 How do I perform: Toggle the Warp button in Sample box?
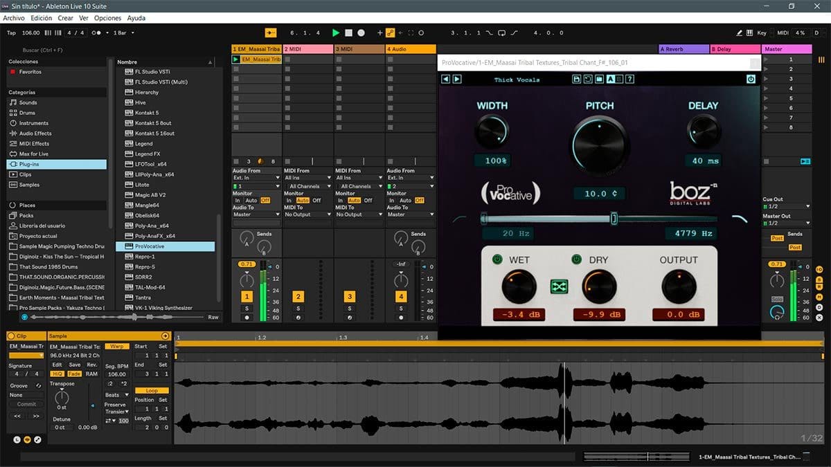coord(117,346)
